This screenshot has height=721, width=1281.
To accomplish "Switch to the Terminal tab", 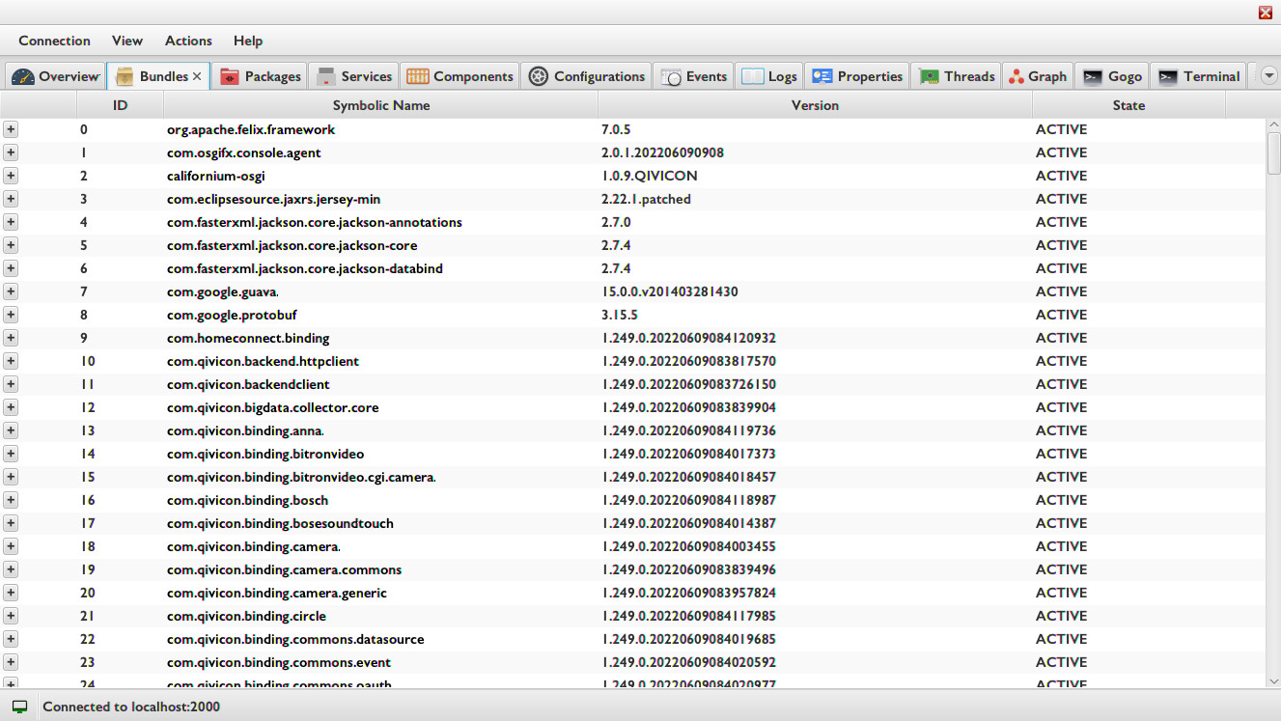I will (x=1199, y=76).
